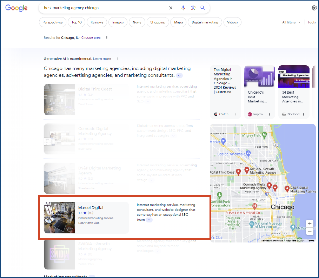This screenshot has height=278, width=319.
Task: Click the Choose area link
Action: click(x=91, y=38)
